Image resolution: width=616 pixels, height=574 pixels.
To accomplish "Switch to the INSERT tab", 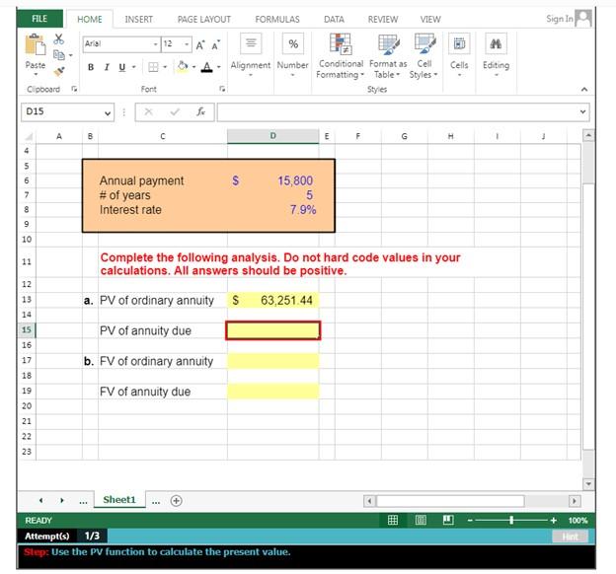I will [x=138, y=20].
